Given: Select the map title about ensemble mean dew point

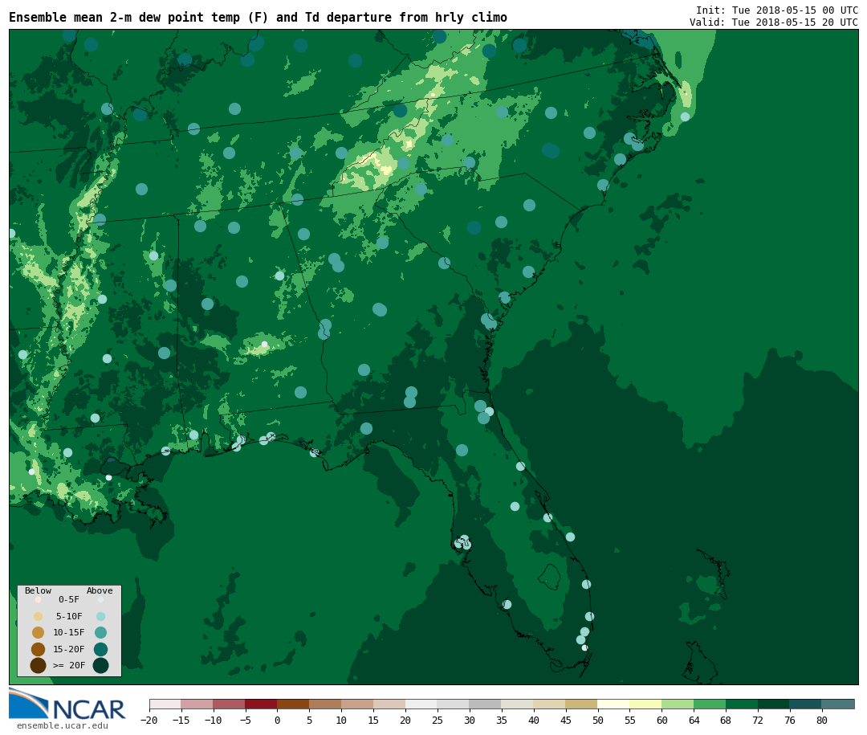Looking at the screenshot, I should click(258, 18).
